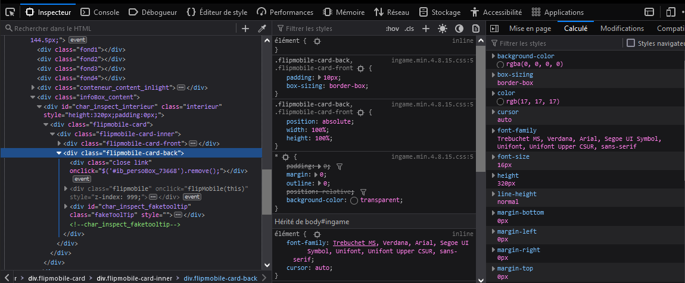Toggle print media simulation icon
This screenshot has height=283, width=685.
[475, 29]
